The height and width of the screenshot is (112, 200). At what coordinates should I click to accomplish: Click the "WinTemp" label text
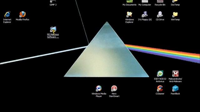(175, 20)
